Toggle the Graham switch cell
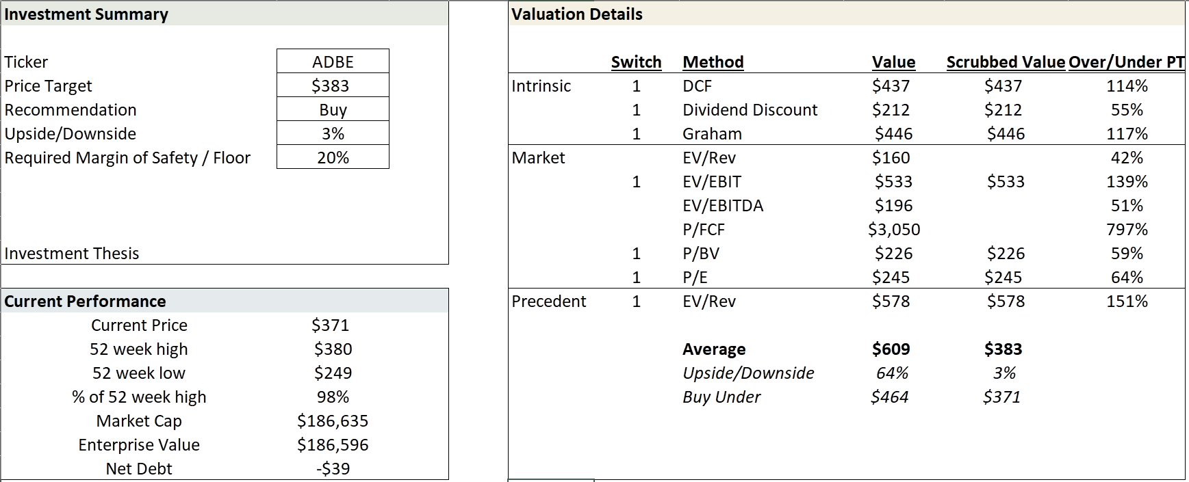Image resolution: width=1189 pixels, height=482 pixels. tap(636, 133)
